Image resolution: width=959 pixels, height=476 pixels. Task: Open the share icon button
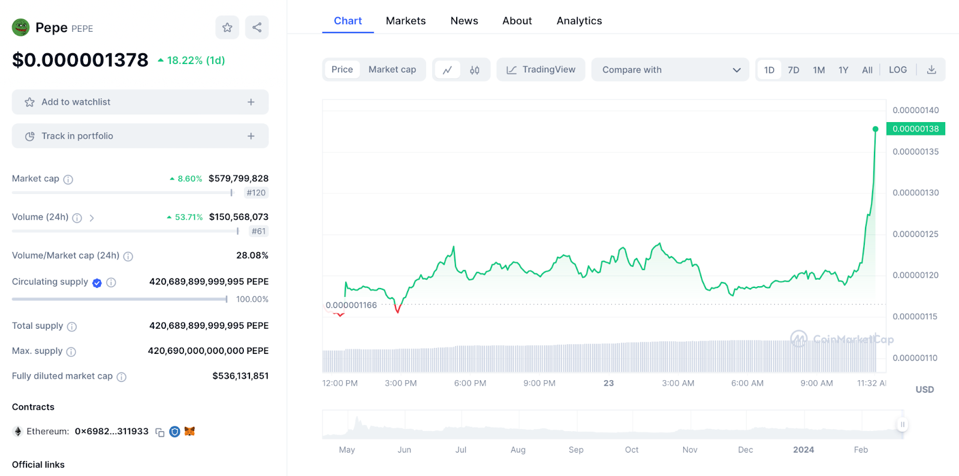point(257,28)
